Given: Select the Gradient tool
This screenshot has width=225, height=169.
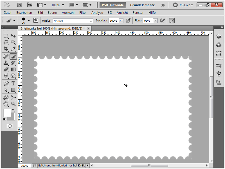Looking at the screenshot, I should [13, 69].
